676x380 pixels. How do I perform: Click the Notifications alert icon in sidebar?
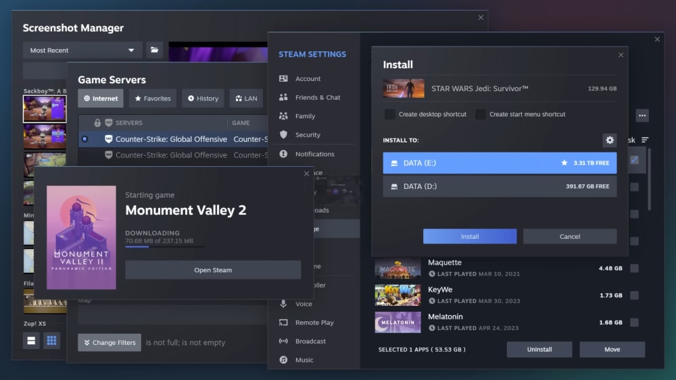pyautogui.click(x=283, y=154)
